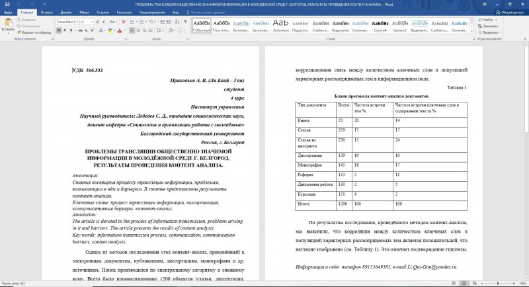Click the Заменить replace button

tap(489, 26)
